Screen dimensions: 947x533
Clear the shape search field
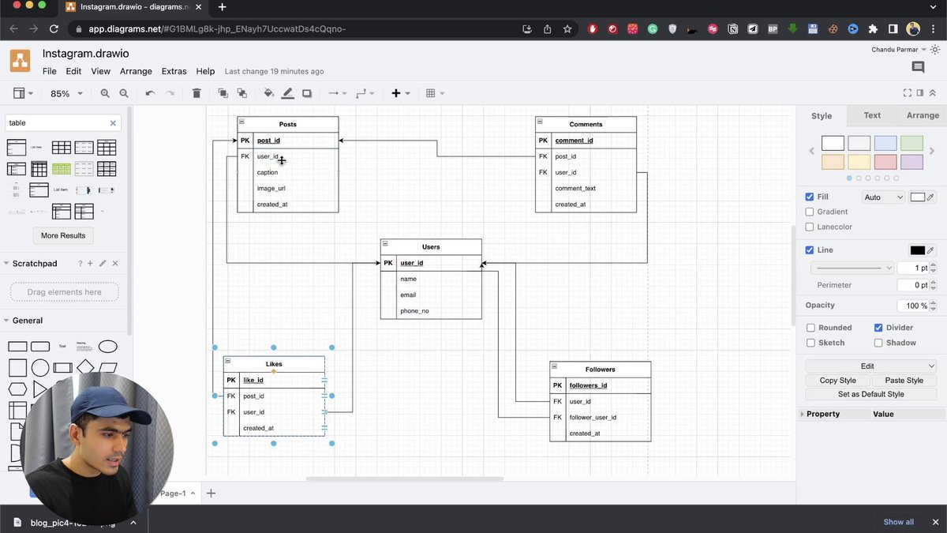(x=113, y=123)
